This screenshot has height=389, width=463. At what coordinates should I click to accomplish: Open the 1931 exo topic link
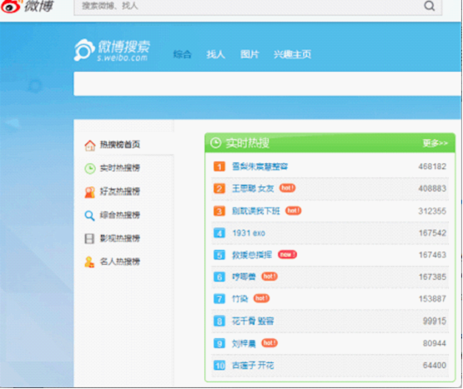point(249,233)
